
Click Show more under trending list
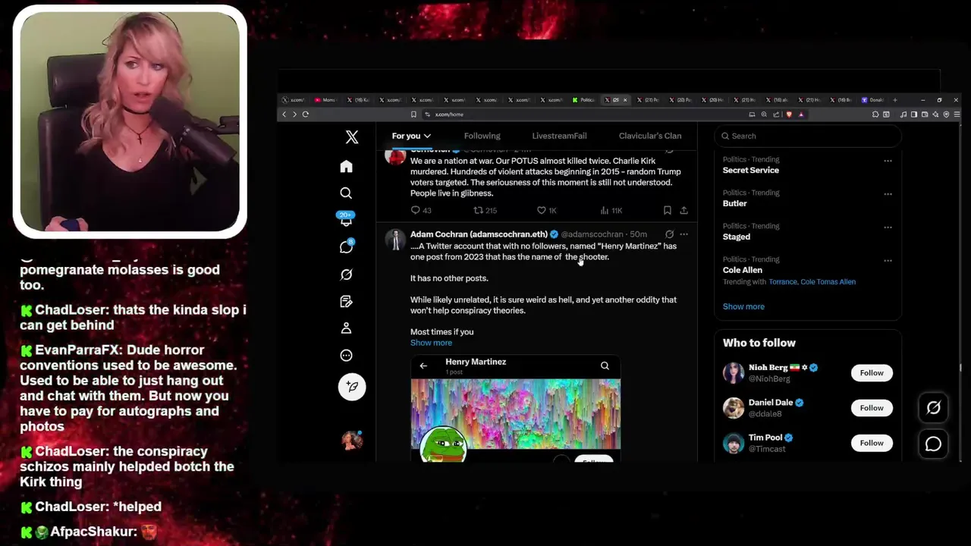(743, 306)
